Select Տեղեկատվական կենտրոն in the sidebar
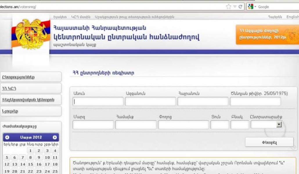The height and width of the screenshot is (174, 299). (30, 100)
